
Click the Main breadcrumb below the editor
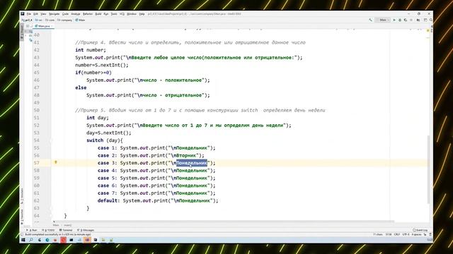56,225
